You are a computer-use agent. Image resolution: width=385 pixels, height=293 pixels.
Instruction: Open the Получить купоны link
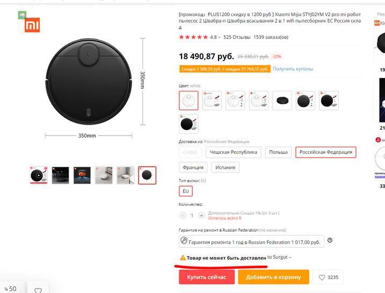tap(293, 69)
